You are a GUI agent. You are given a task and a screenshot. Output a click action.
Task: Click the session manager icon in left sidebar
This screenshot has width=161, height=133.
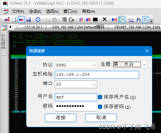4,28
